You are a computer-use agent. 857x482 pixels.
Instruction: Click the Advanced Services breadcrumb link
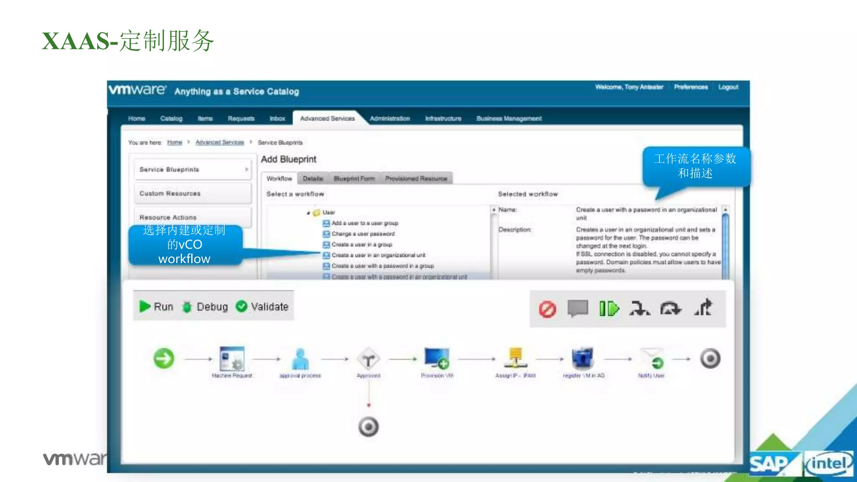[220, 143]
